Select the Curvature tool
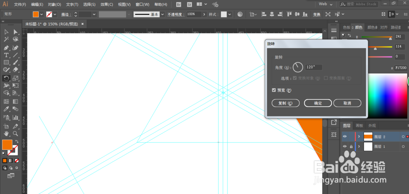Viewport: 409px width, 194px height. click(16, 48)
